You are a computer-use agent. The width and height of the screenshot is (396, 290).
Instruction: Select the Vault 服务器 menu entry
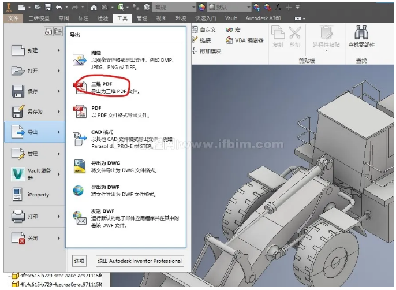(x=35, y=174)
